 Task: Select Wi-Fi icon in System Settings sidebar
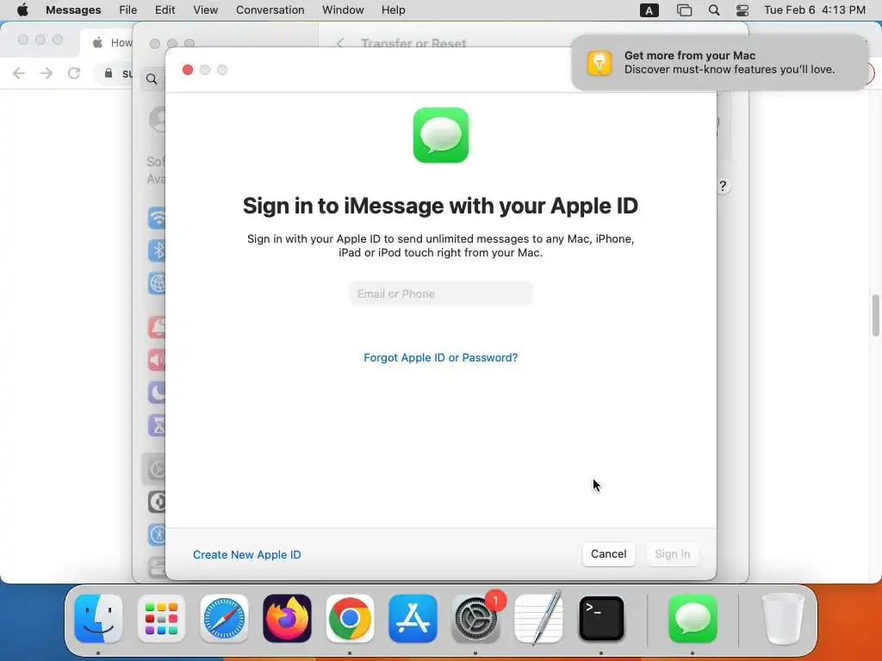[157, 218]
